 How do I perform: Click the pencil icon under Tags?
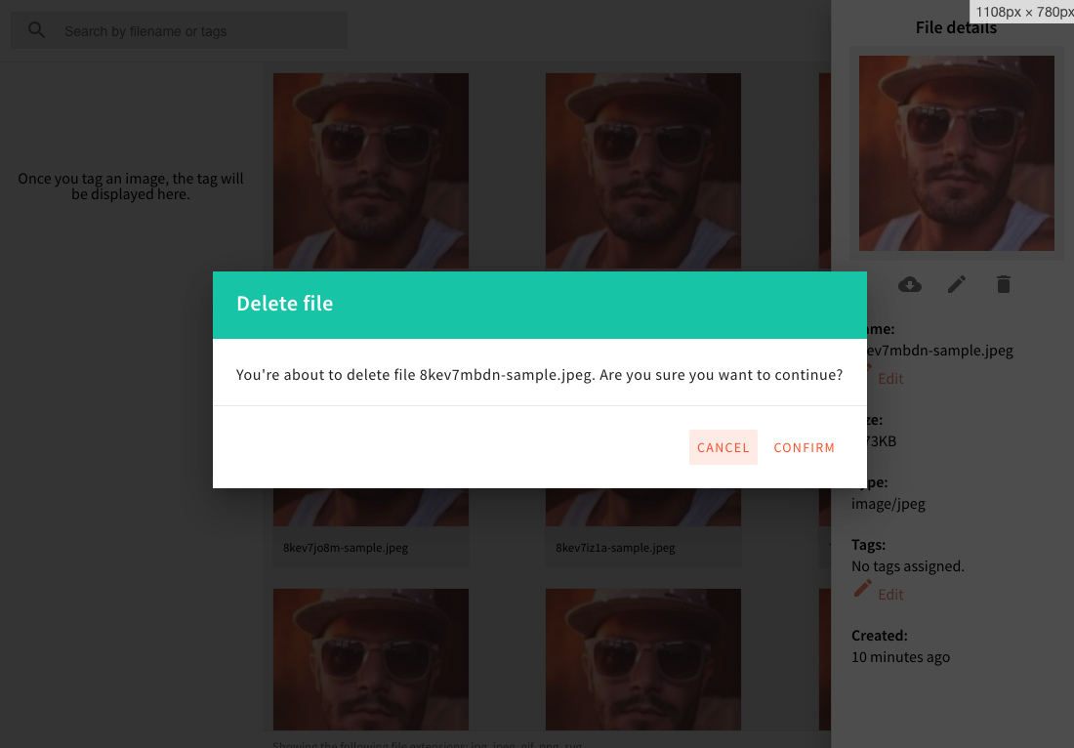point(862,588)
